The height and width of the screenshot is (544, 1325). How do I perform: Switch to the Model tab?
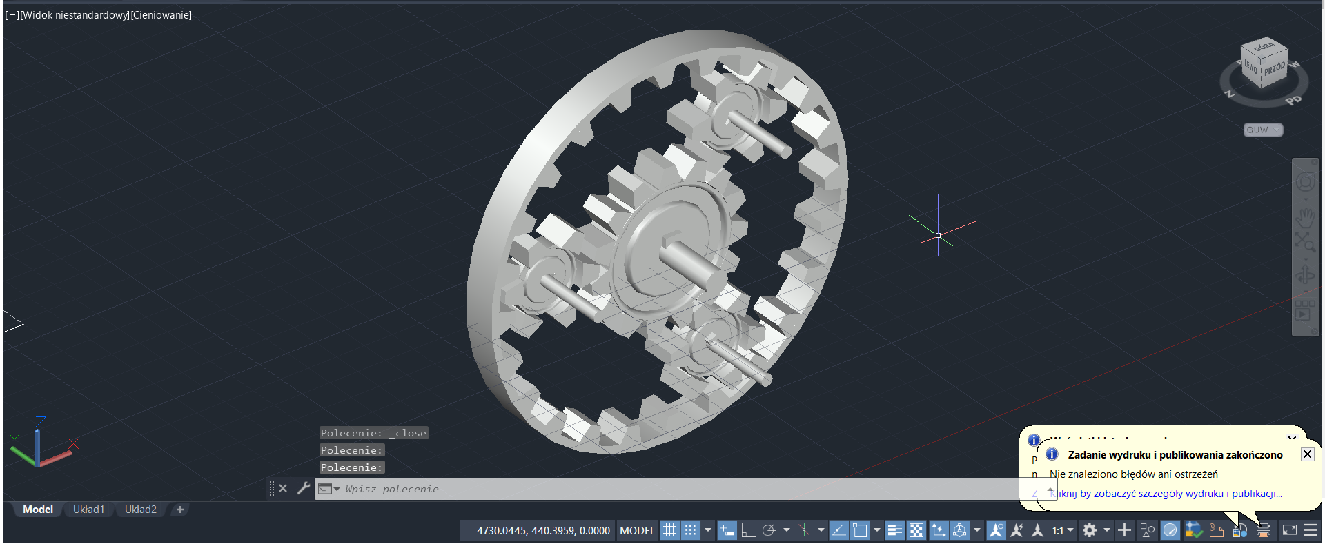click(38, 510)
